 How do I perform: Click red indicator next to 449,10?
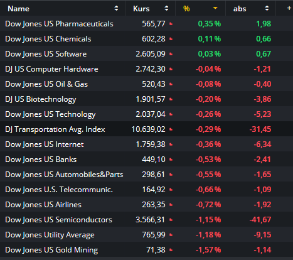coord(171,160)
